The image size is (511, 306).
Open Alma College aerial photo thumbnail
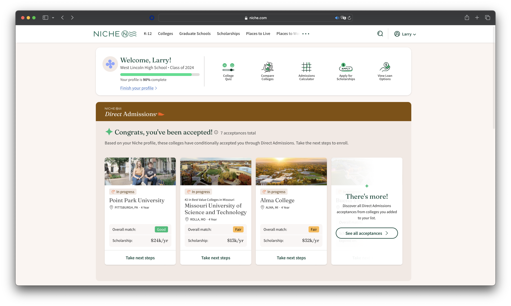[291, 171]
